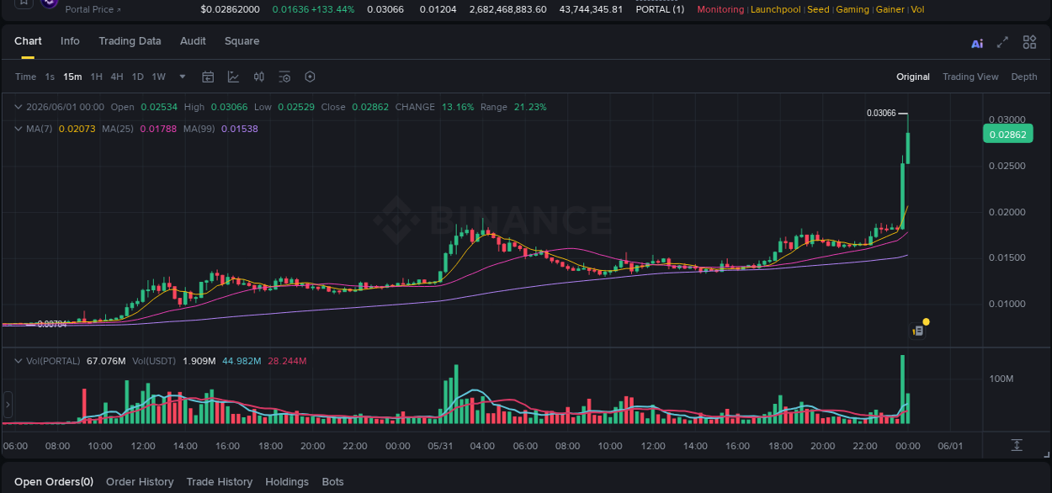
Task: Open the Square tab
Action: click(x=242, y=41)
